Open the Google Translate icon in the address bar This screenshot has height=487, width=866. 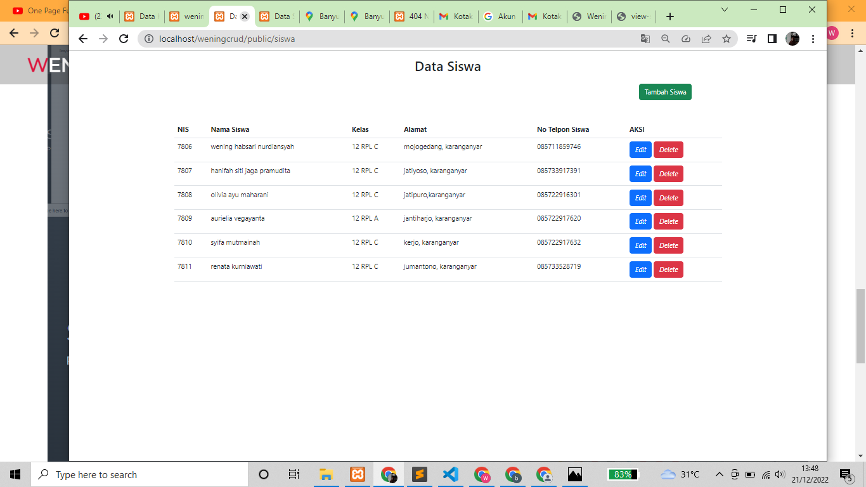click(x=645, y=39)
